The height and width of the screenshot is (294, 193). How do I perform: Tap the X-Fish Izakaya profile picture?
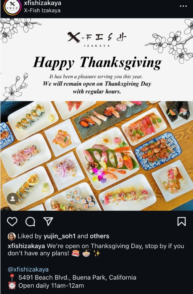(12, 7)
